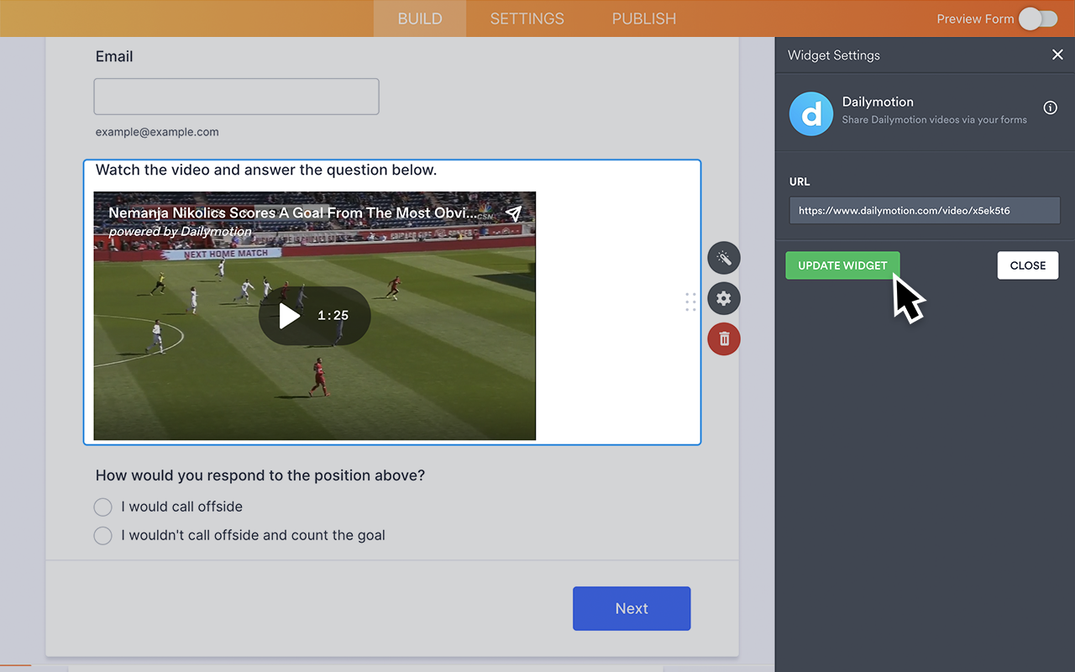The width and height of the screenshot is (1075, 672).
Task: Open the PUBLISH tab
Action: point(643,18)
